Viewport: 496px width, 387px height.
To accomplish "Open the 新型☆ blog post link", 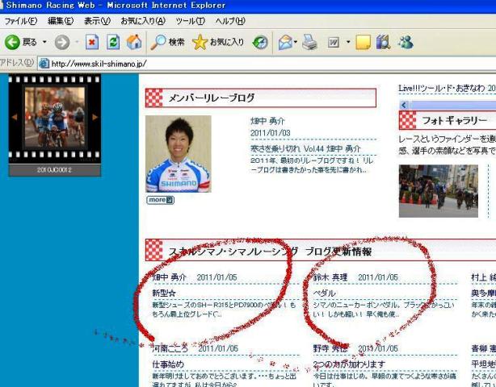I will [x=164, y=293].
